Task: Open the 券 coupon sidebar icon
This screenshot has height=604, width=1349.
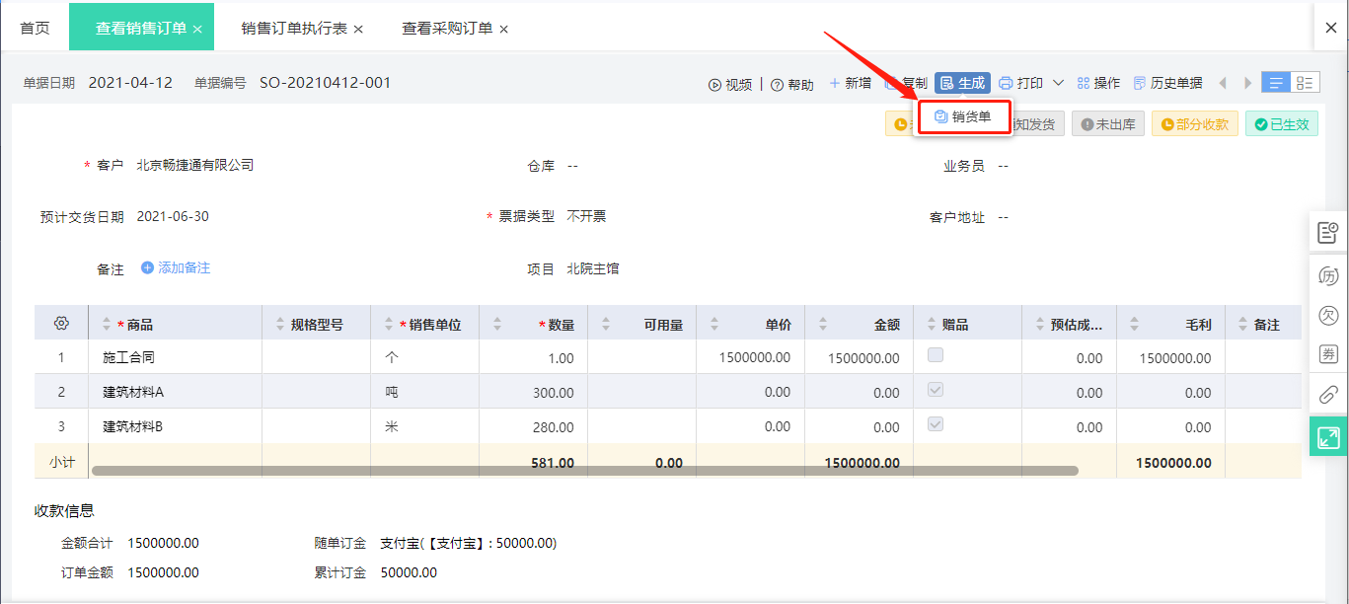Action: (1328, 354)
